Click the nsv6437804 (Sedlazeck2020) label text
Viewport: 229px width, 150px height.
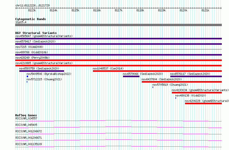click(x=162, y=79)
